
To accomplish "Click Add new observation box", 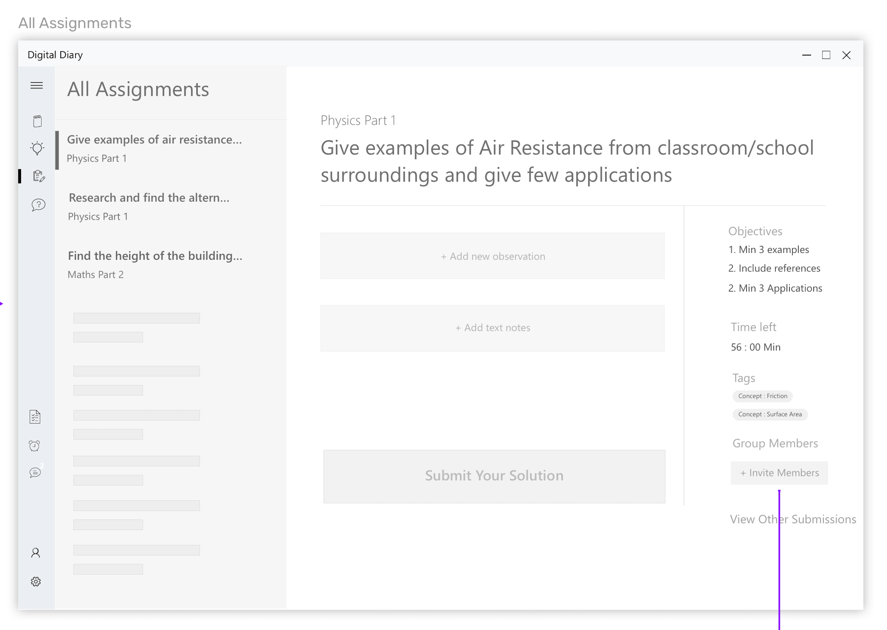I will (492, 256).
